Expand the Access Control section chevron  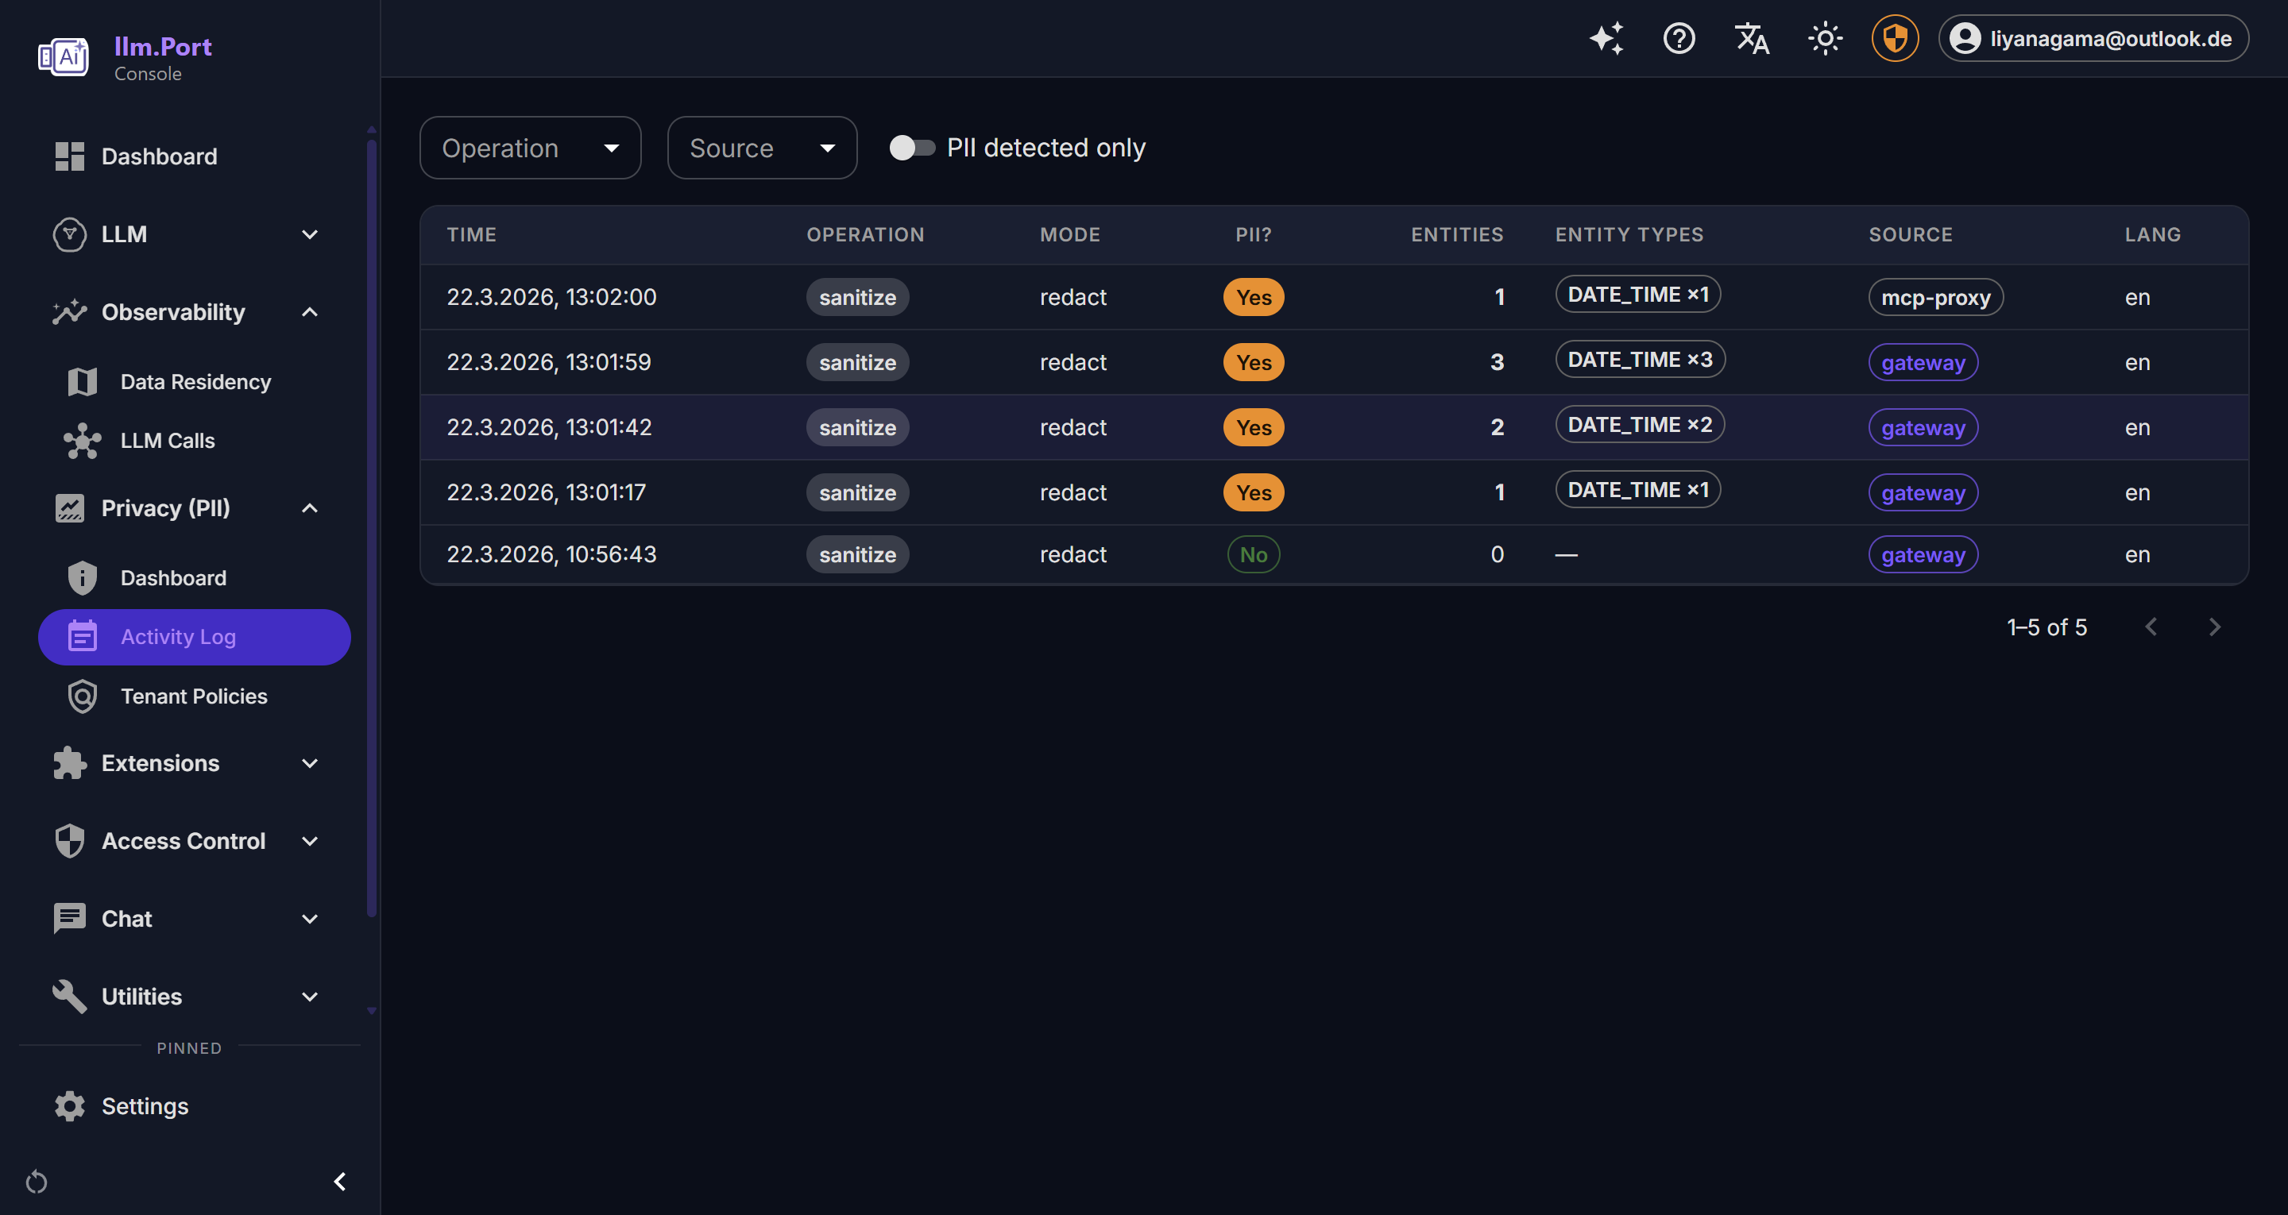pos(309,841)
